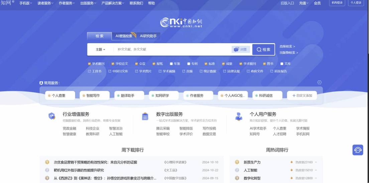Click the 个人登录 button
The width and height of the screenshot is (369, 183).
(356, 3)
